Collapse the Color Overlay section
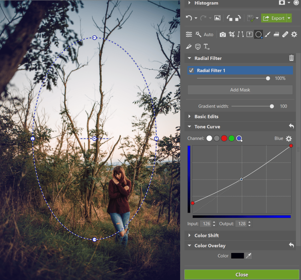 (189, 245)
